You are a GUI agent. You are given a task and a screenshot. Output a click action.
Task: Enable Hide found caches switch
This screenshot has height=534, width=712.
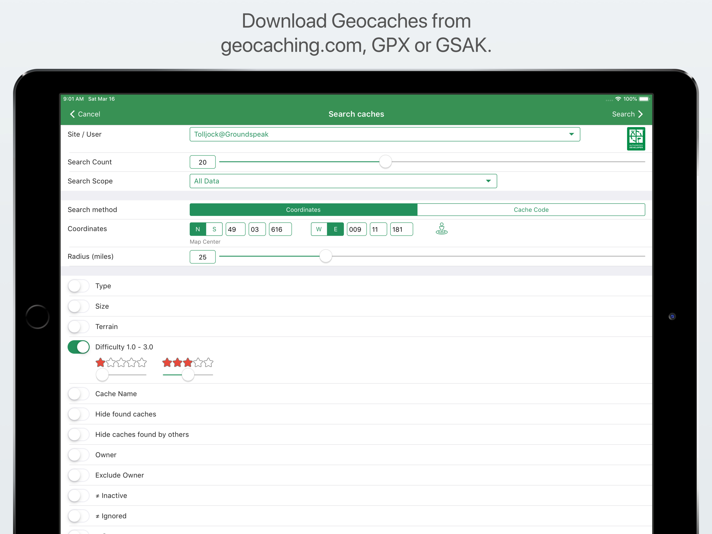click(78, 414)
